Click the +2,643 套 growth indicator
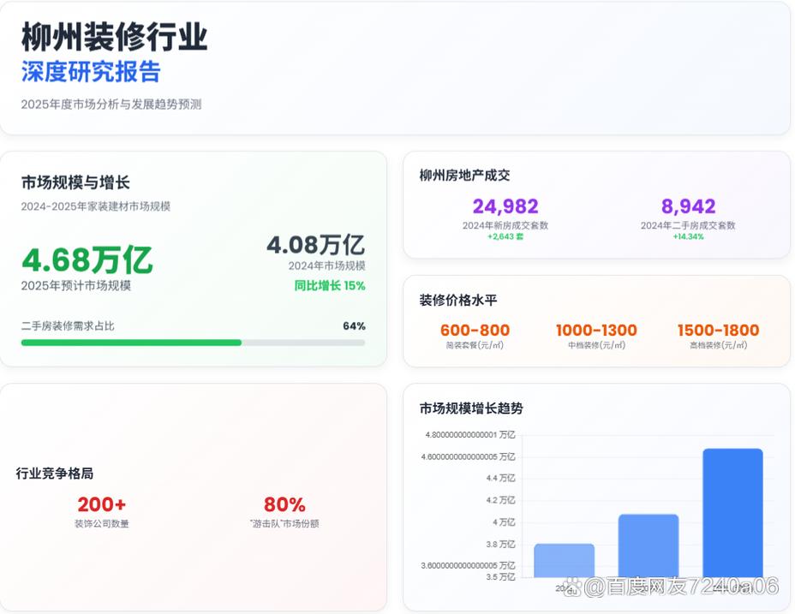The image size is (795, 614). tap(505, 236)
